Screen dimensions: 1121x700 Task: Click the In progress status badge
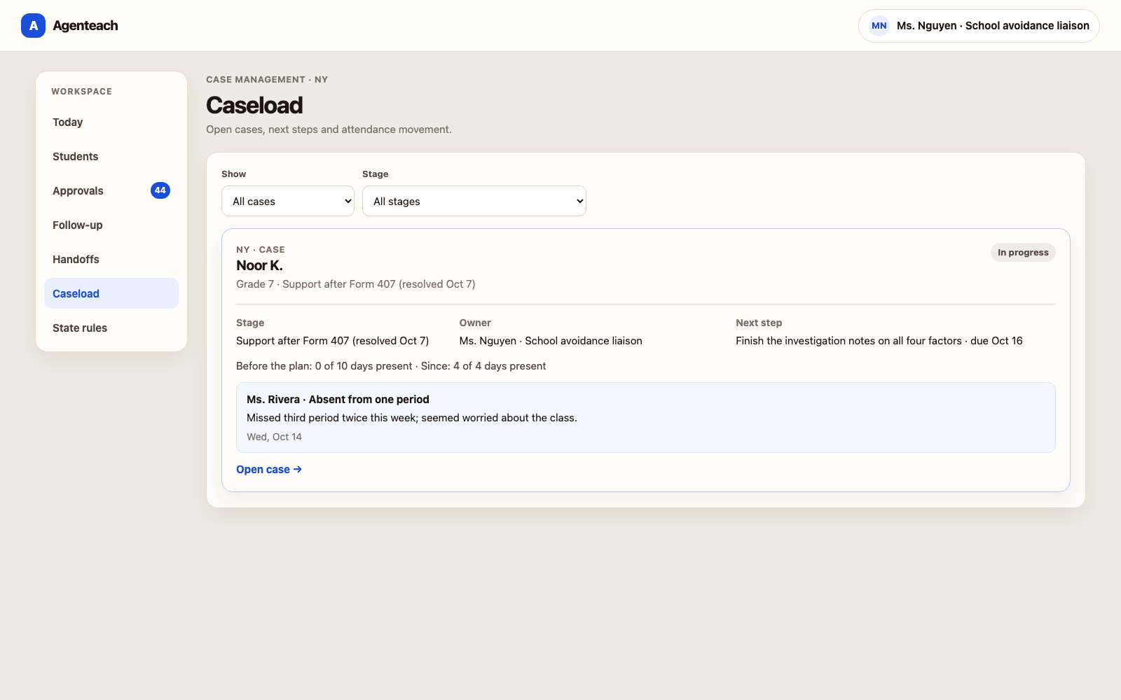tap(1023, 253)
